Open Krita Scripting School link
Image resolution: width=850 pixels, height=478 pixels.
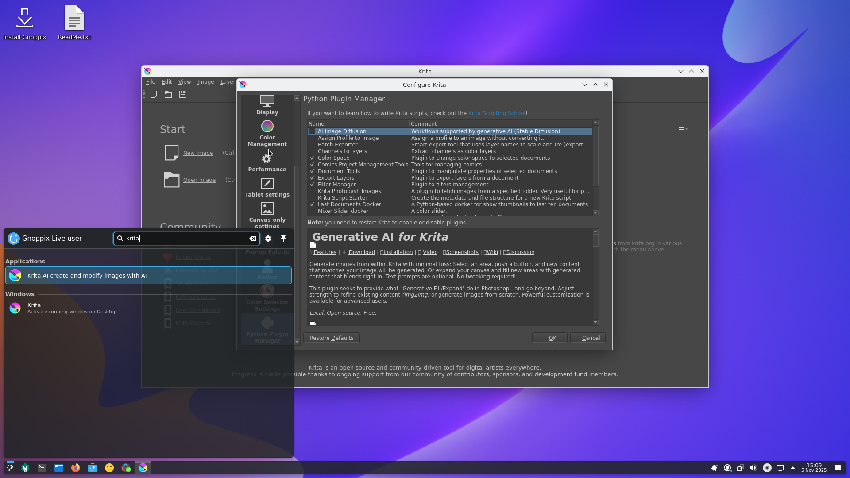[x=497, y=113]
